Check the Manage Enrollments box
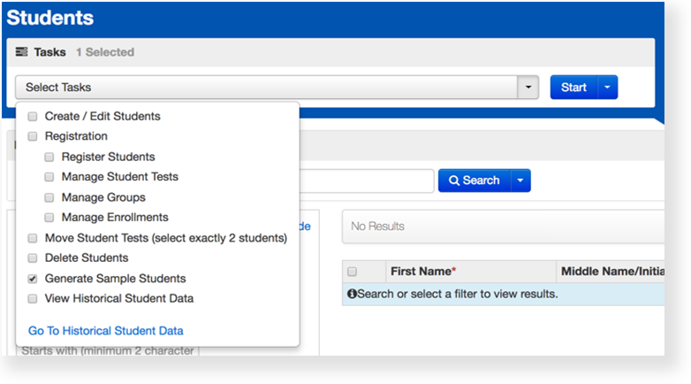The image size is (691, 384). pos(49,218)
